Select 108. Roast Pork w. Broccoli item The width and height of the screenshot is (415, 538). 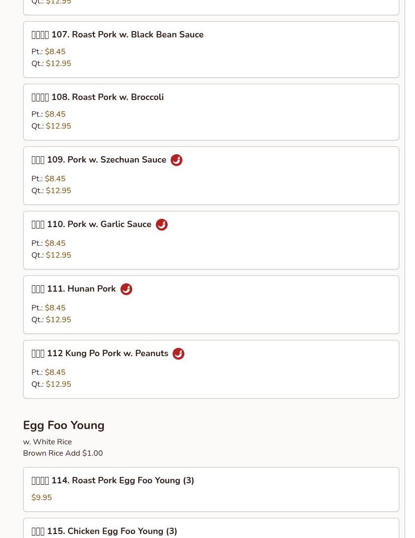click(x=211, y=112)
